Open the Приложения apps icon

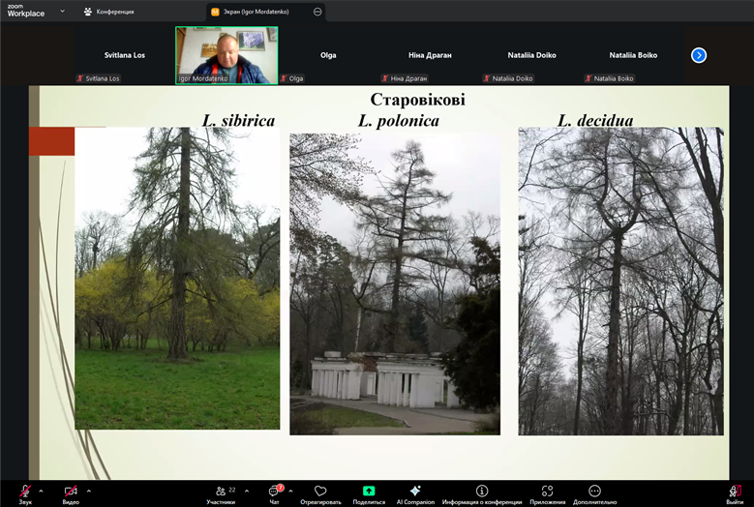point(547,492)
